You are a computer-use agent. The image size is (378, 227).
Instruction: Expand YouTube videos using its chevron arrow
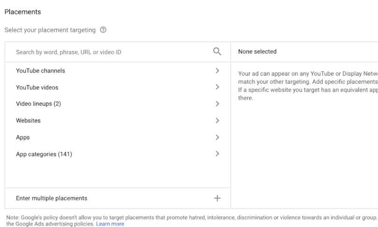pos(217,87)
